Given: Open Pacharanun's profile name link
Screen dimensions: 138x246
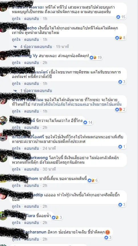Looking at the screenshot, I should [35, 232].
